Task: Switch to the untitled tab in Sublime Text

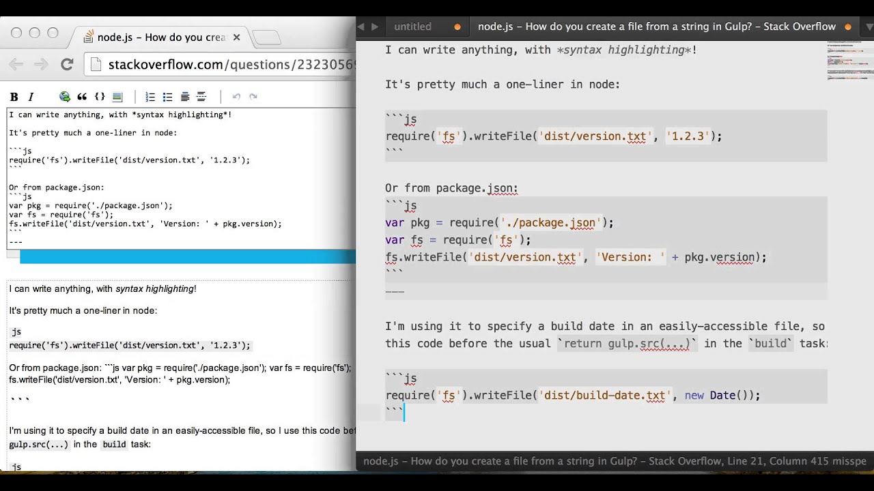Action: [412, 27]
